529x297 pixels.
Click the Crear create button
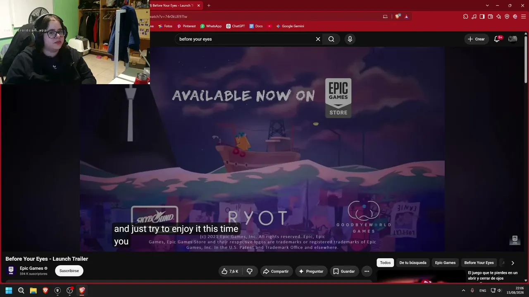coord(476,39)
